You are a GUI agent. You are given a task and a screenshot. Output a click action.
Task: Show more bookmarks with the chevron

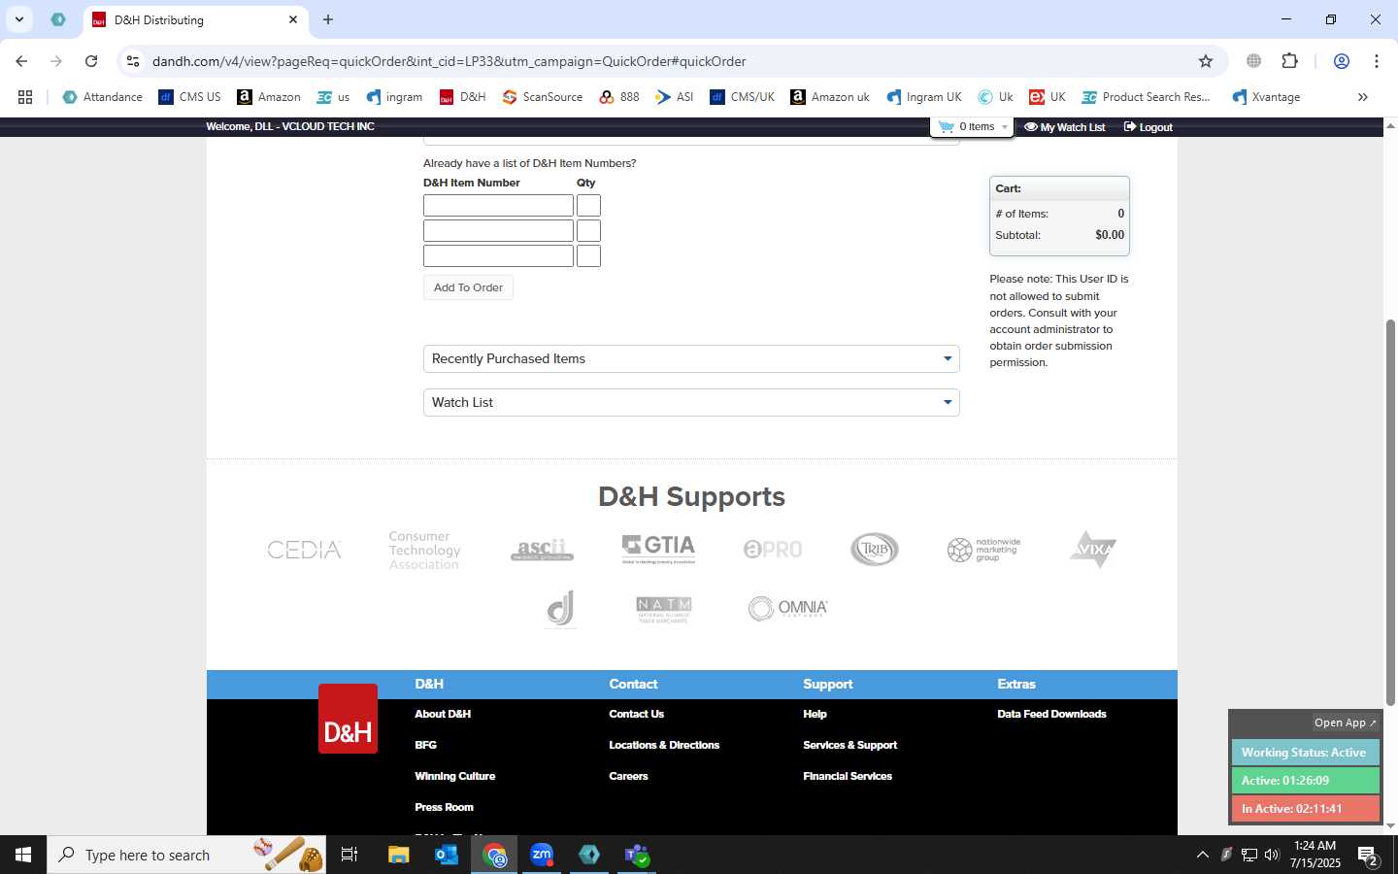point(1363,97)
